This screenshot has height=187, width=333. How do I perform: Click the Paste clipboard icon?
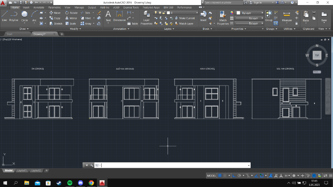pos(306,16)
